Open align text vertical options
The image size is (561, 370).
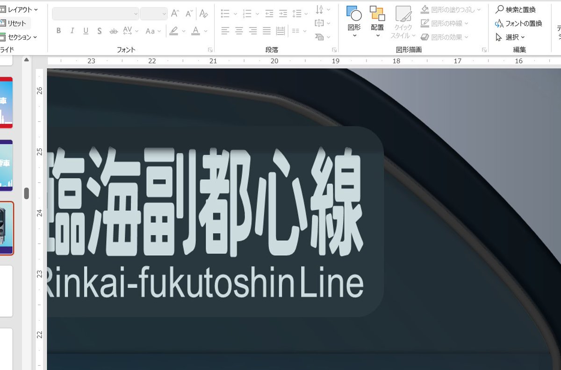click(x=323, y=23)
